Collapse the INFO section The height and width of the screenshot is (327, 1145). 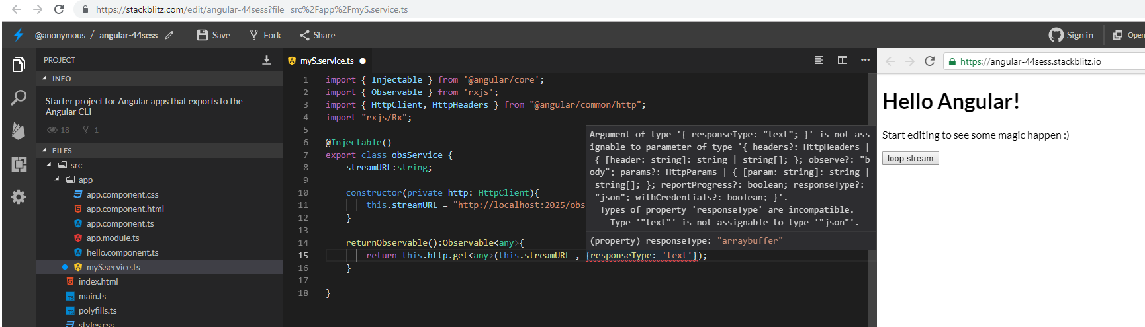coord(159,78)
